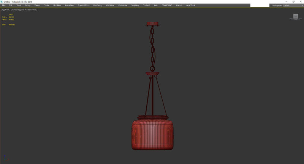Open the rapidTools menu
304x164 pixels.
(x=191, y=6)
